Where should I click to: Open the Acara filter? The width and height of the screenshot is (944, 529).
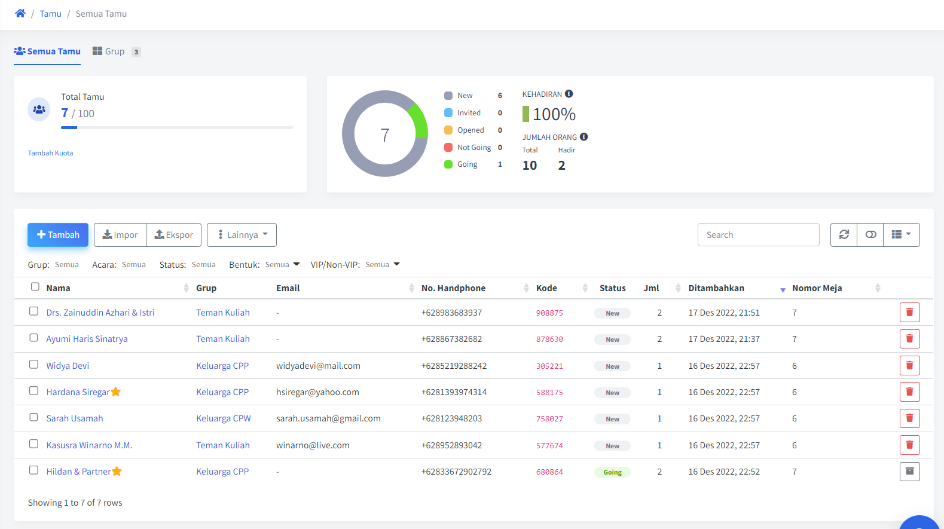tap(134, 265)
